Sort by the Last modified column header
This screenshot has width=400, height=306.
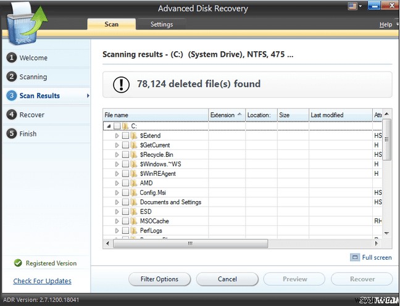click(x=339, y=115)
